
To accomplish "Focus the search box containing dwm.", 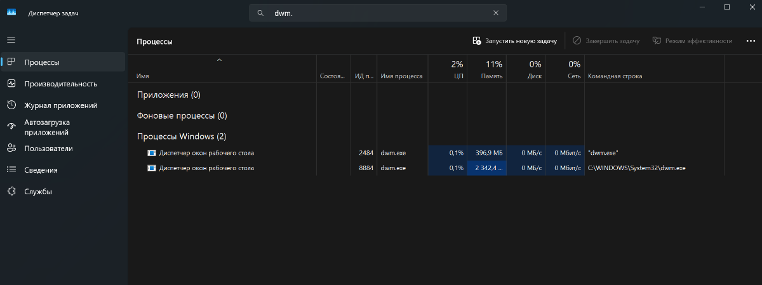I will tap(378, 13).
